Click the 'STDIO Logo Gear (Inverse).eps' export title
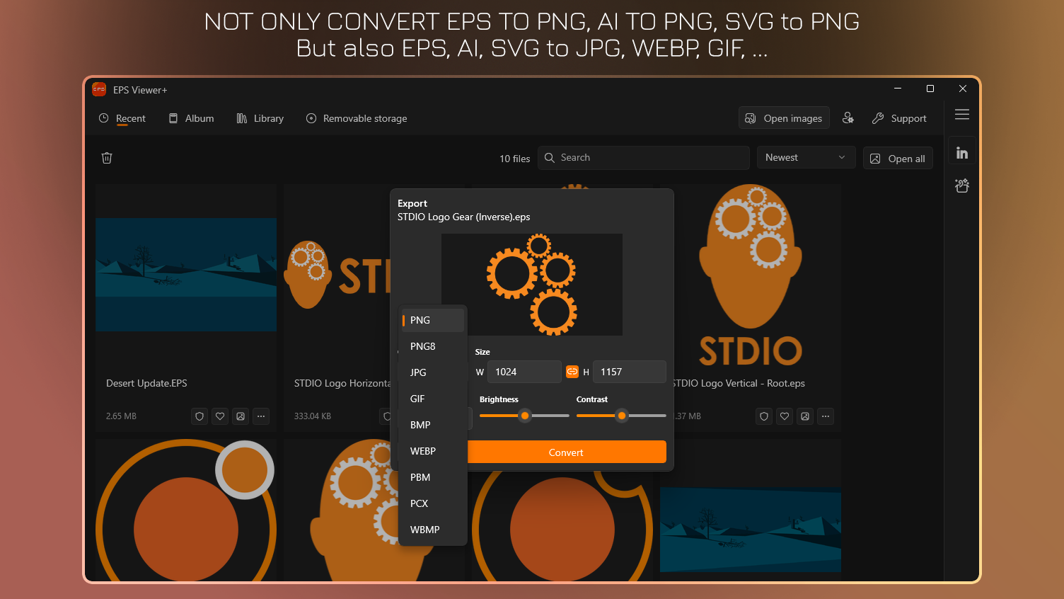Viewport: 1064px width, 599px height. (463, 217)
